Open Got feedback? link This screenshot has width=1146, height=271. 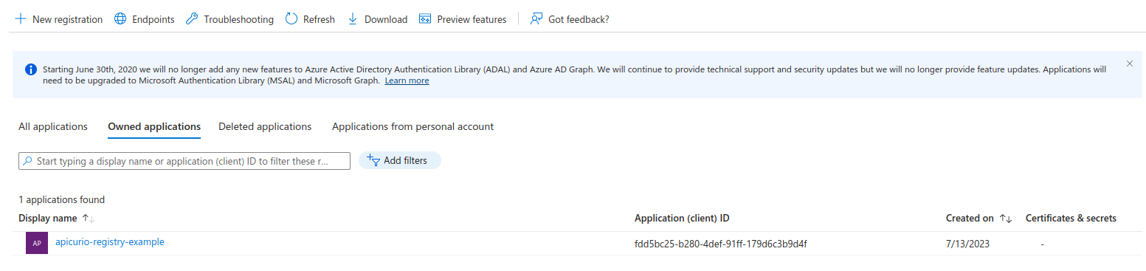pos(570,19)
